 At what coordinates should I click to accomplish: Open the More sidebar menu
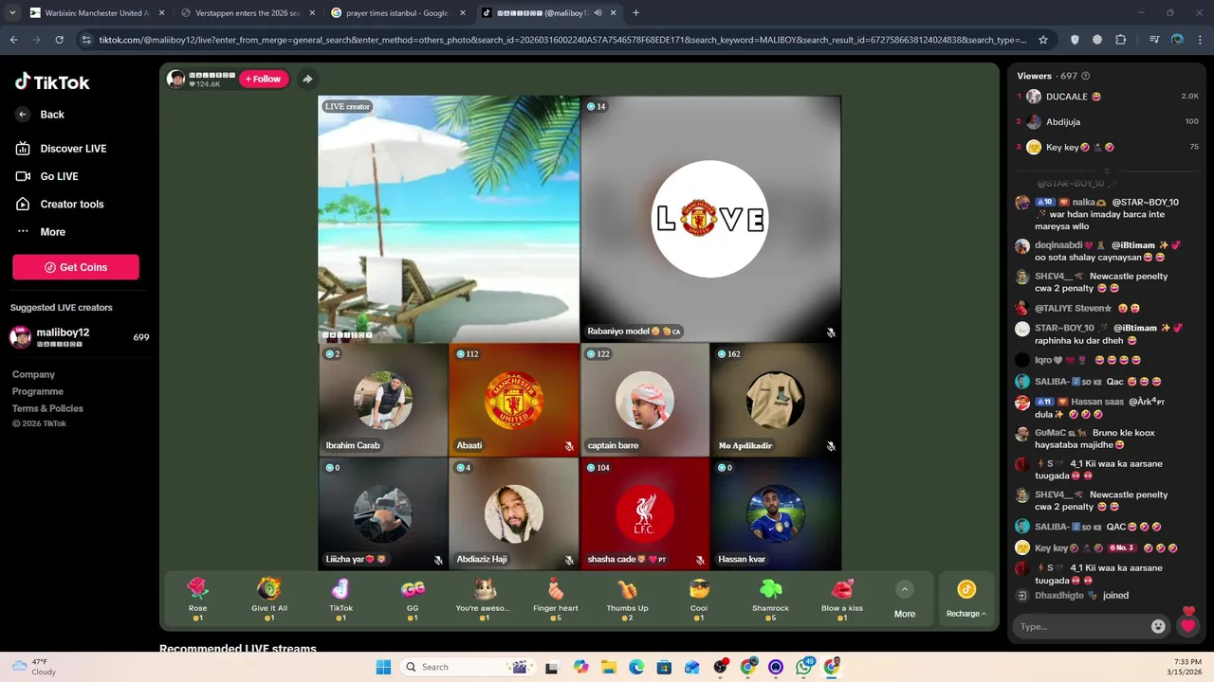pyautogui.click(x=41, y=232)
